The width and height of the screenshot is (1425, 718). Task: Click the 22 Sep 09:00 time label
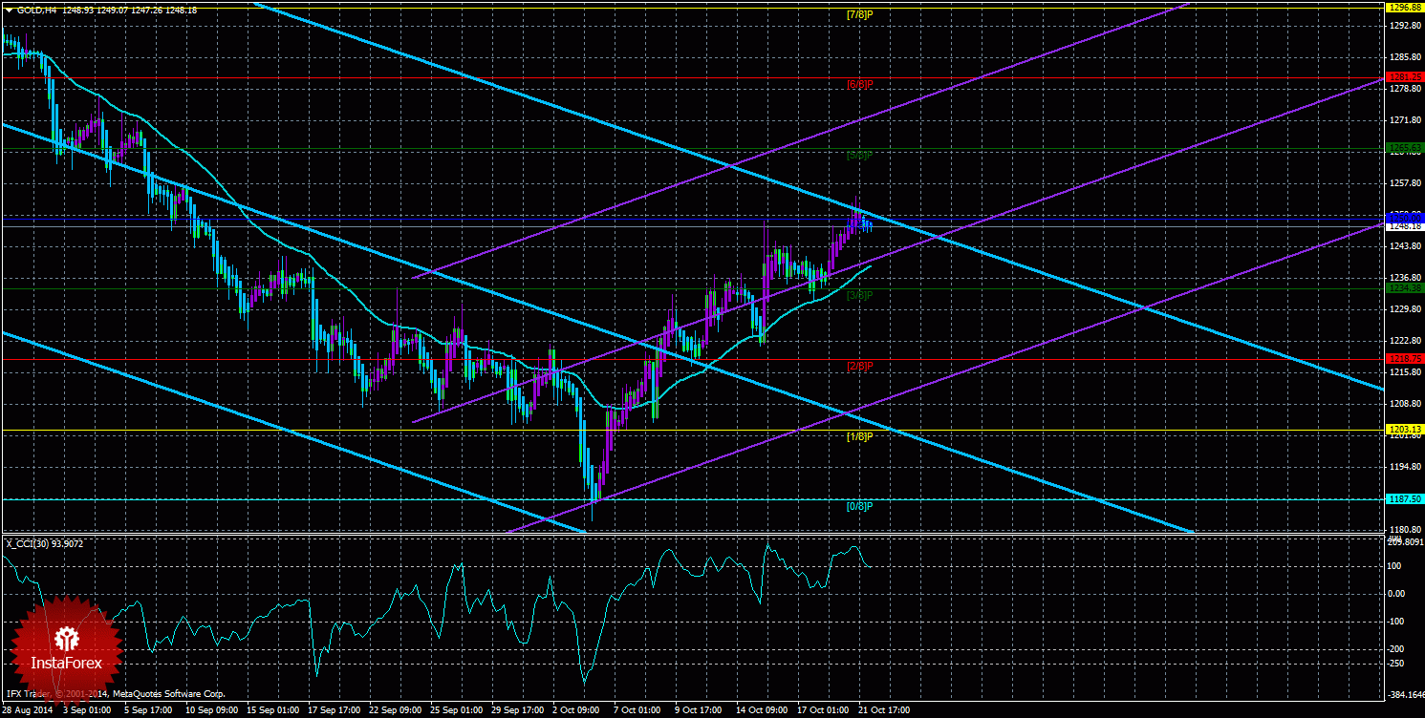coord(398,710)
